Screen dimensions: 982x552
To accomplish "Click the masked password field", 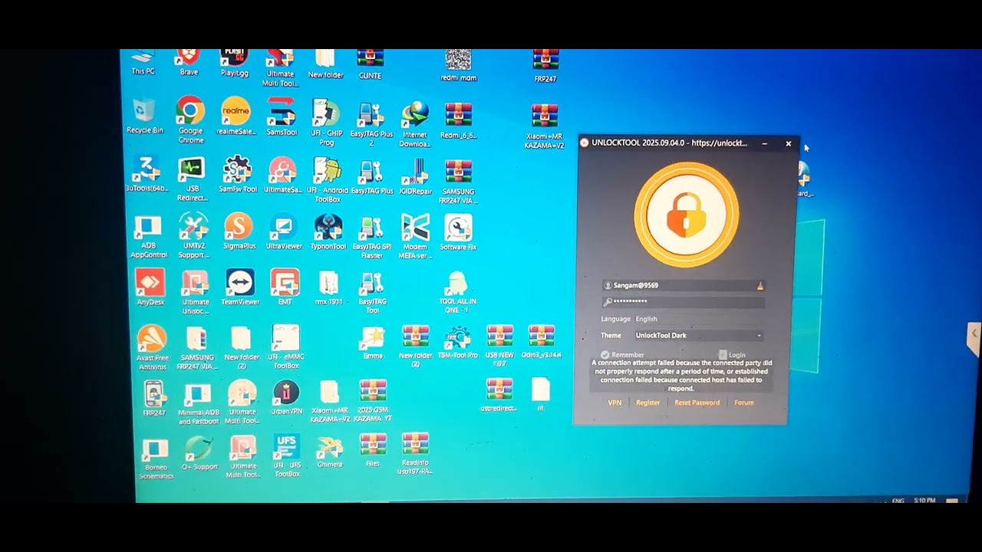I will (684, 302).
